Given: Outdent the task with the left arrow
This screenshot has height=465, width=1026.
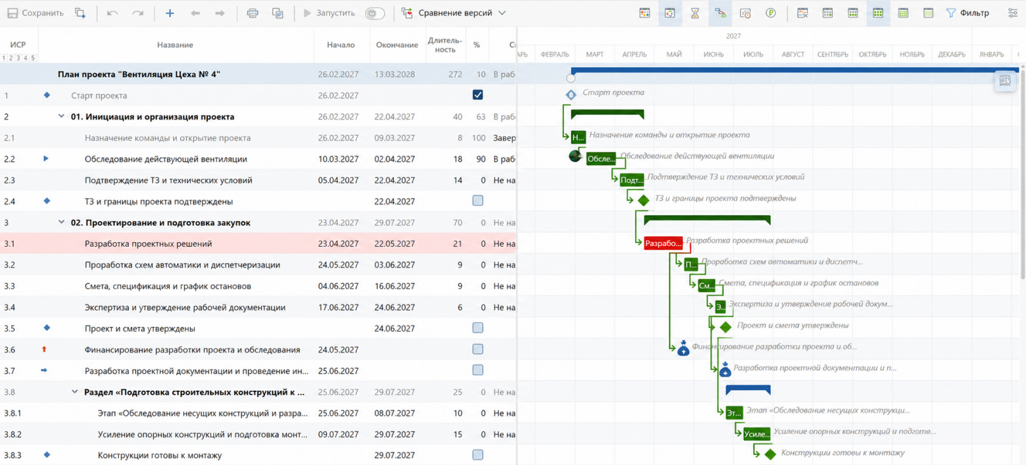Looking at the screenshot, I should [x=195, y=13].
